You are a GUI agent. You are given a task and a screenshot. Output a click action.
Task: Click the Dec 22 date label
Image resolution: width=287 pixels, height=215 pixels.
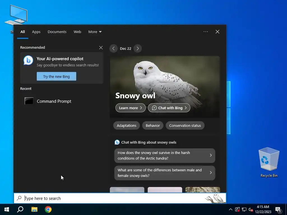point(126,49)
